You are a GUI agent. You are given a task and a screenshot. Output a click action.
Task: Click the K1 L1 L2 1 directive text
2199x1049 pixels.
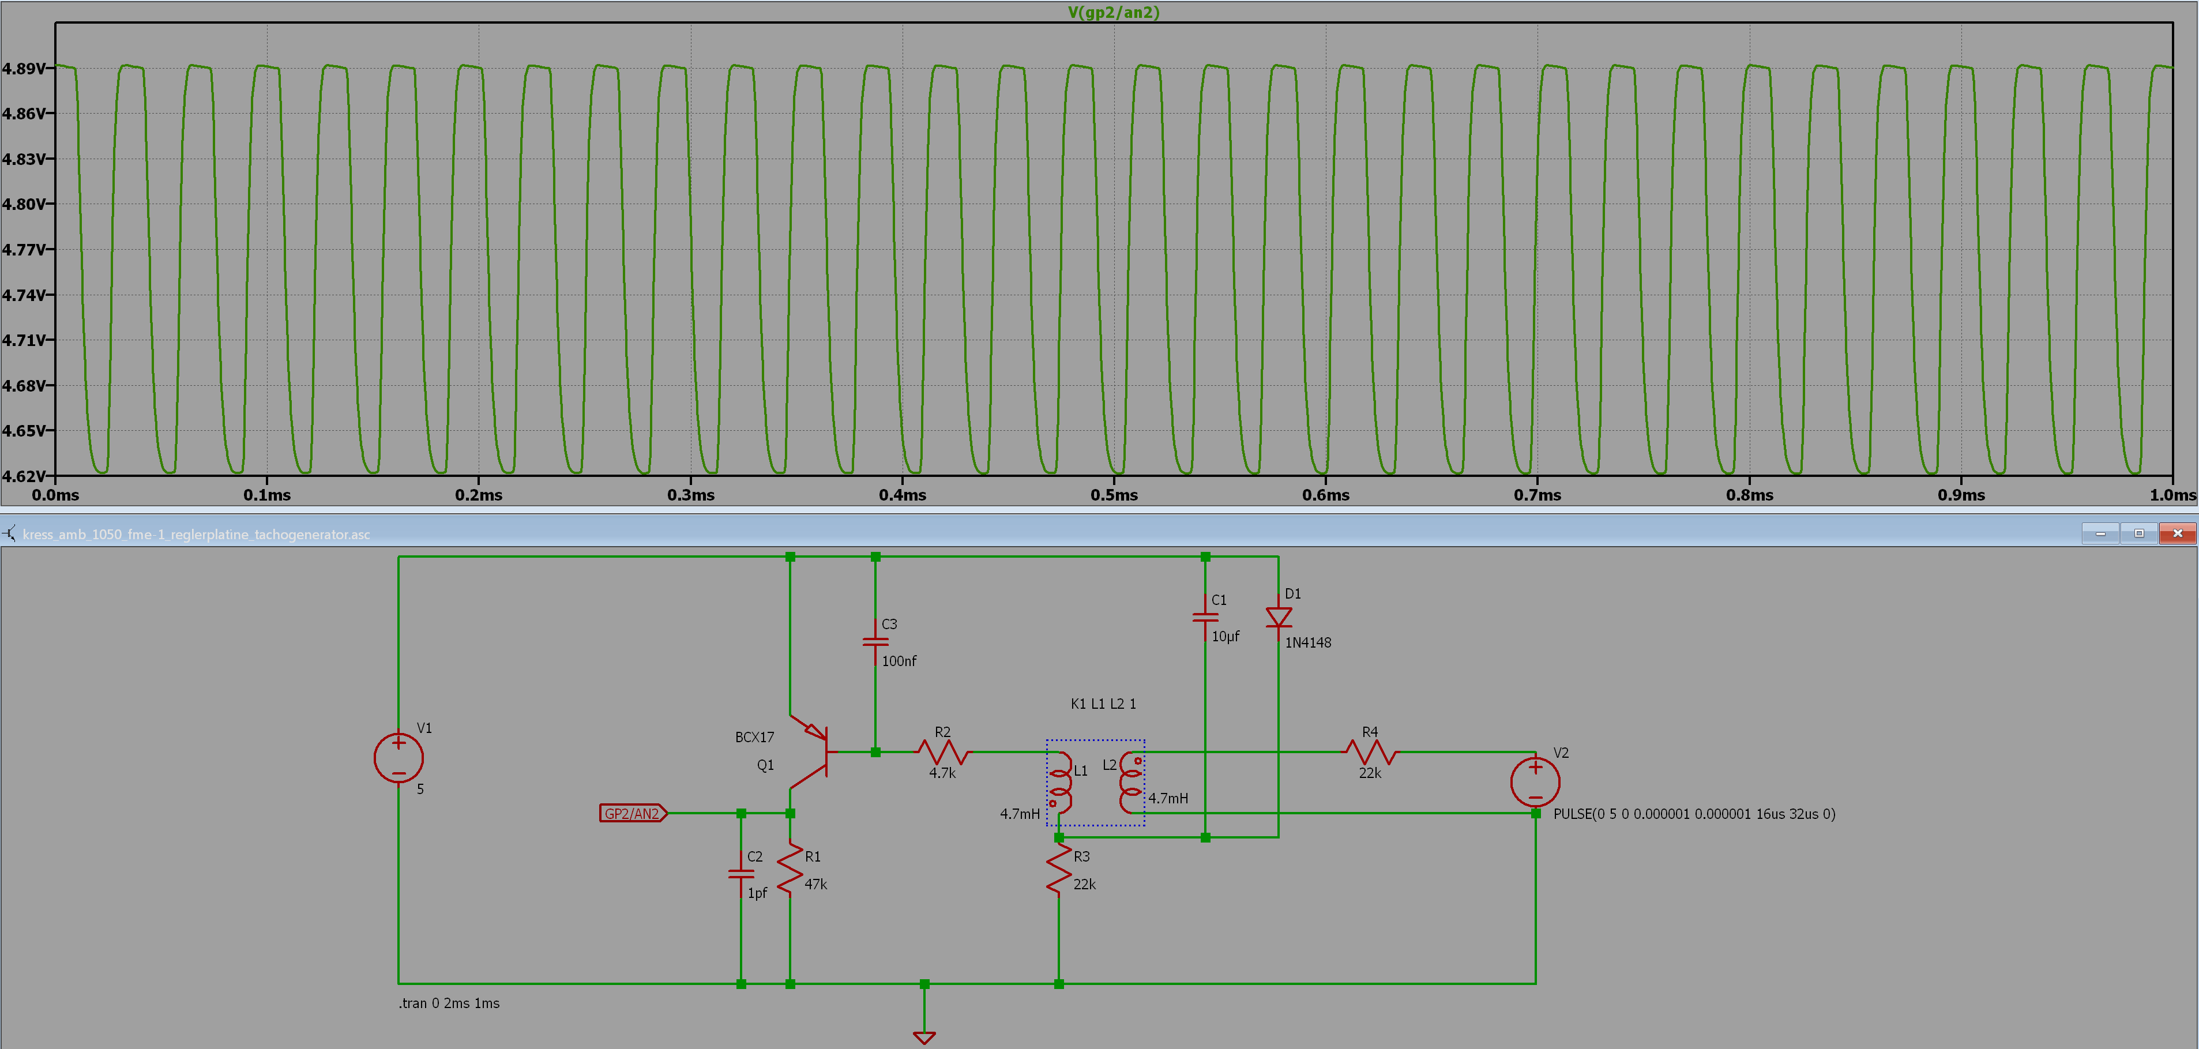coord(1103,704)
